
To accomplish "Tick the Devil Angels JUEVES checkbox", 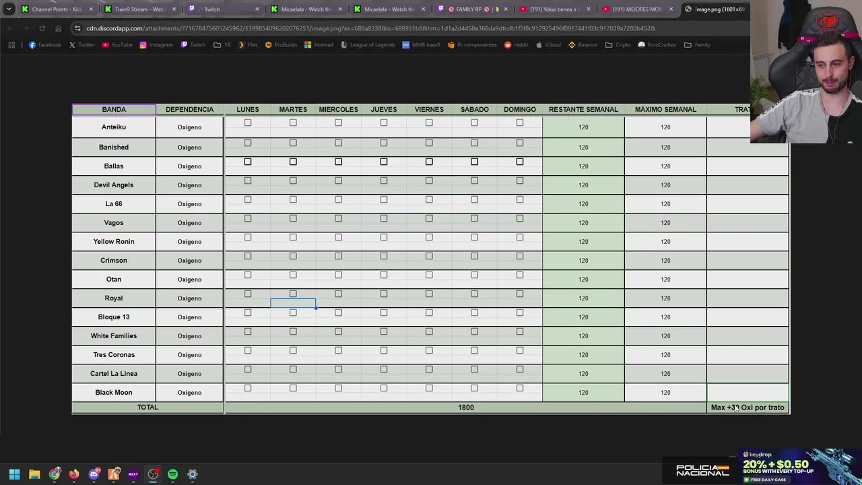I will pos(384,181).
